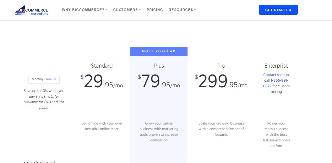Click the BigCommerce Essentials logo
Viewport: 332px width, 163px height.
31,10
